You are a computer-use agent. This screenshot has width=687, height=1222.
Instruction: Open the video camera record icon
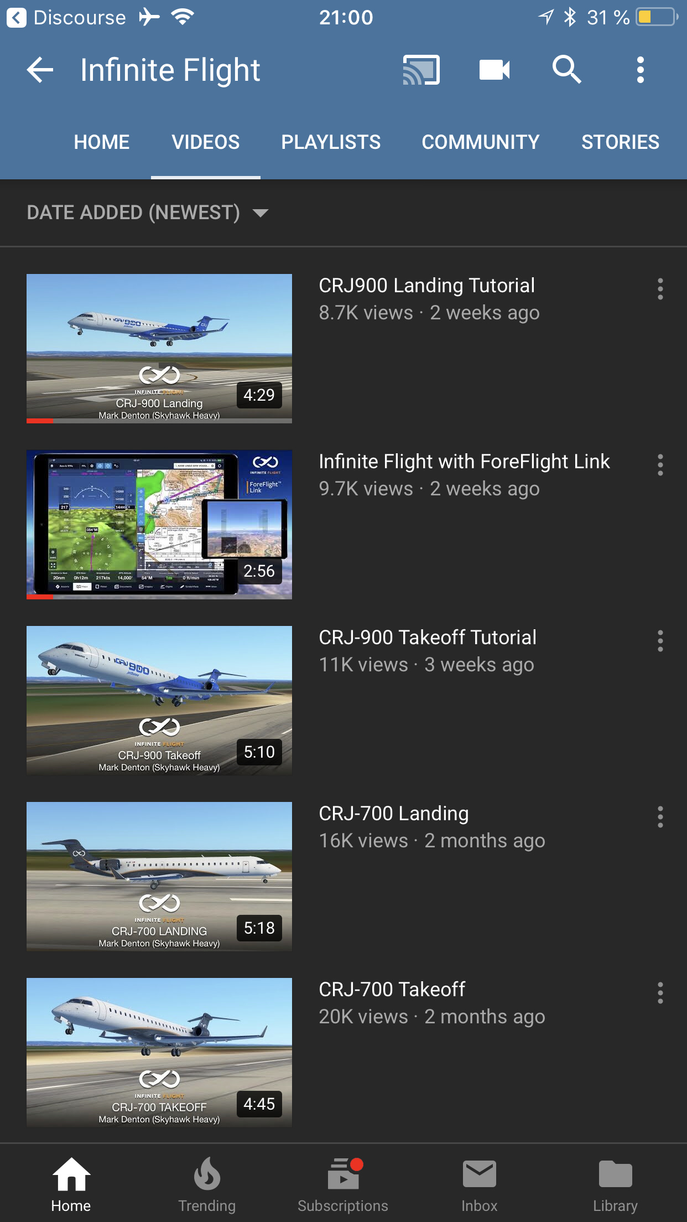click(x=494, y=70)
